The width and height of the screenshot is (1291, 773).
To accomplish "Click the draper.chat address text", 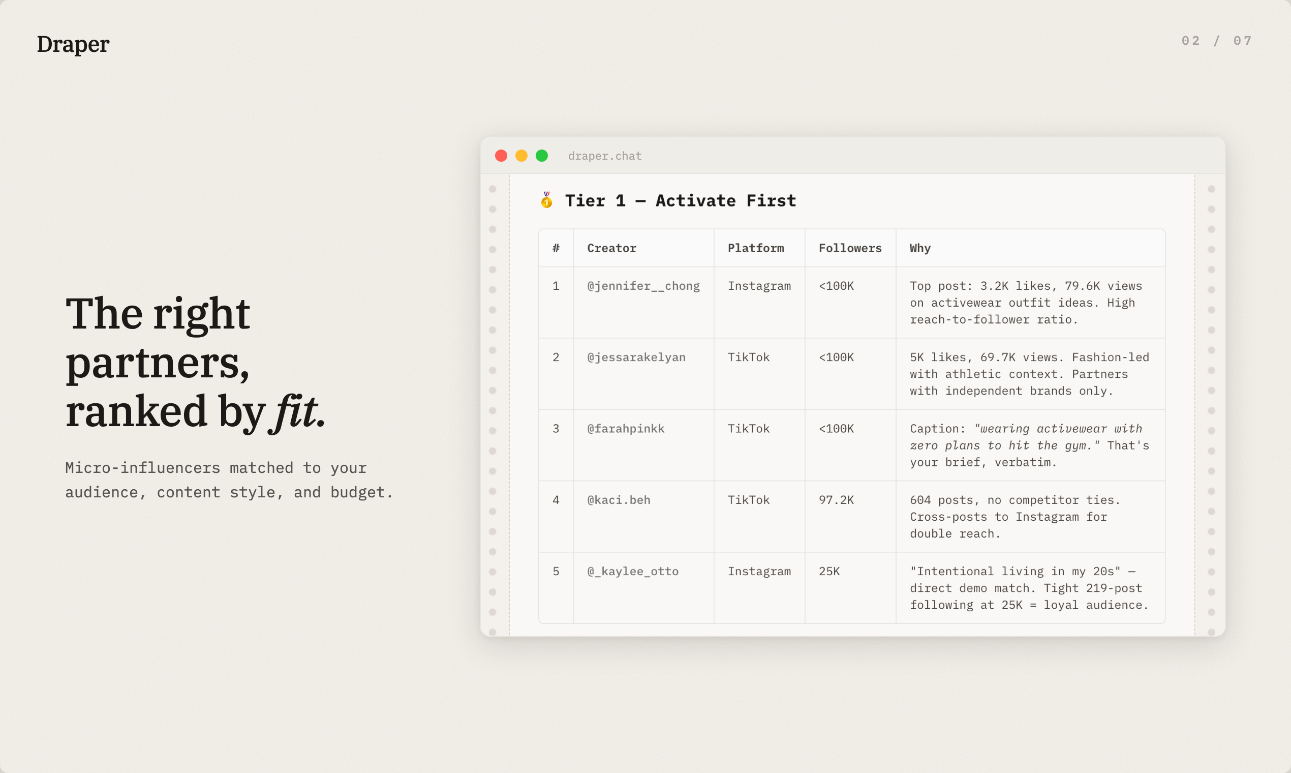I will coord(604,156).
